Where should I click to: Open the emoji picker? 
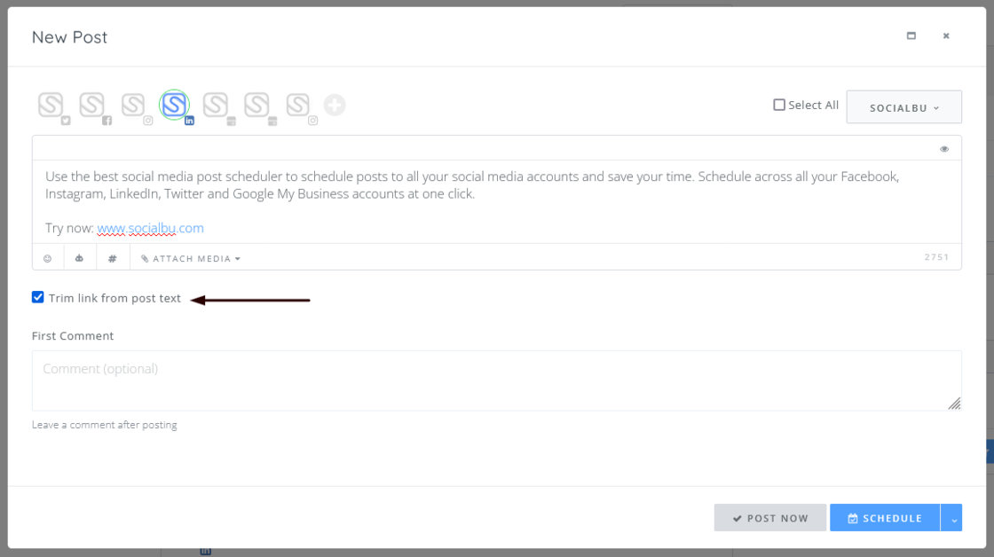(x=48, y=258)
